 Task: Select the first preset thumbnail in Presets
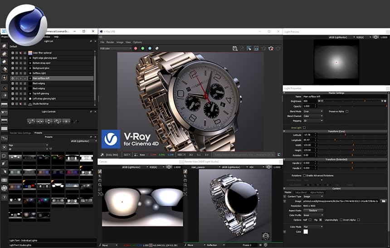pos(15,158)
